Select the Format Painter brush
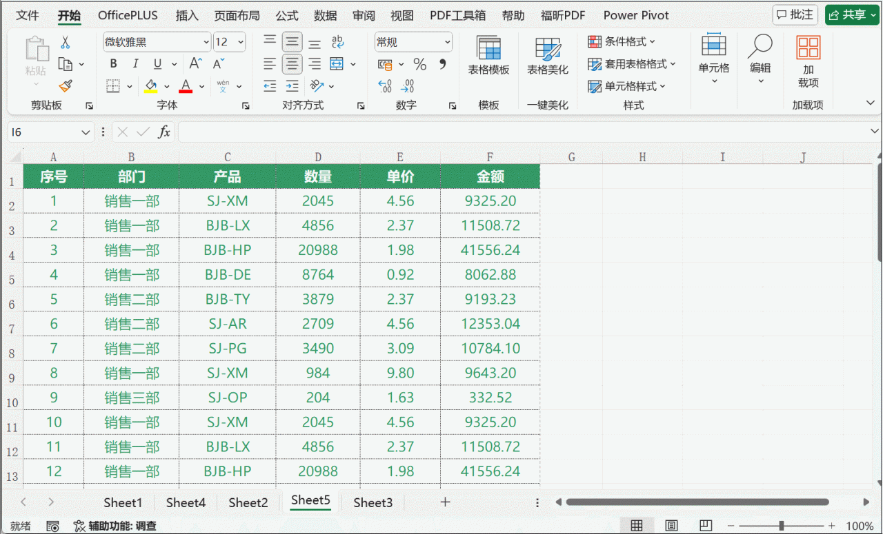The height and width of the screenshot is (534, 883). click(66, 85)
